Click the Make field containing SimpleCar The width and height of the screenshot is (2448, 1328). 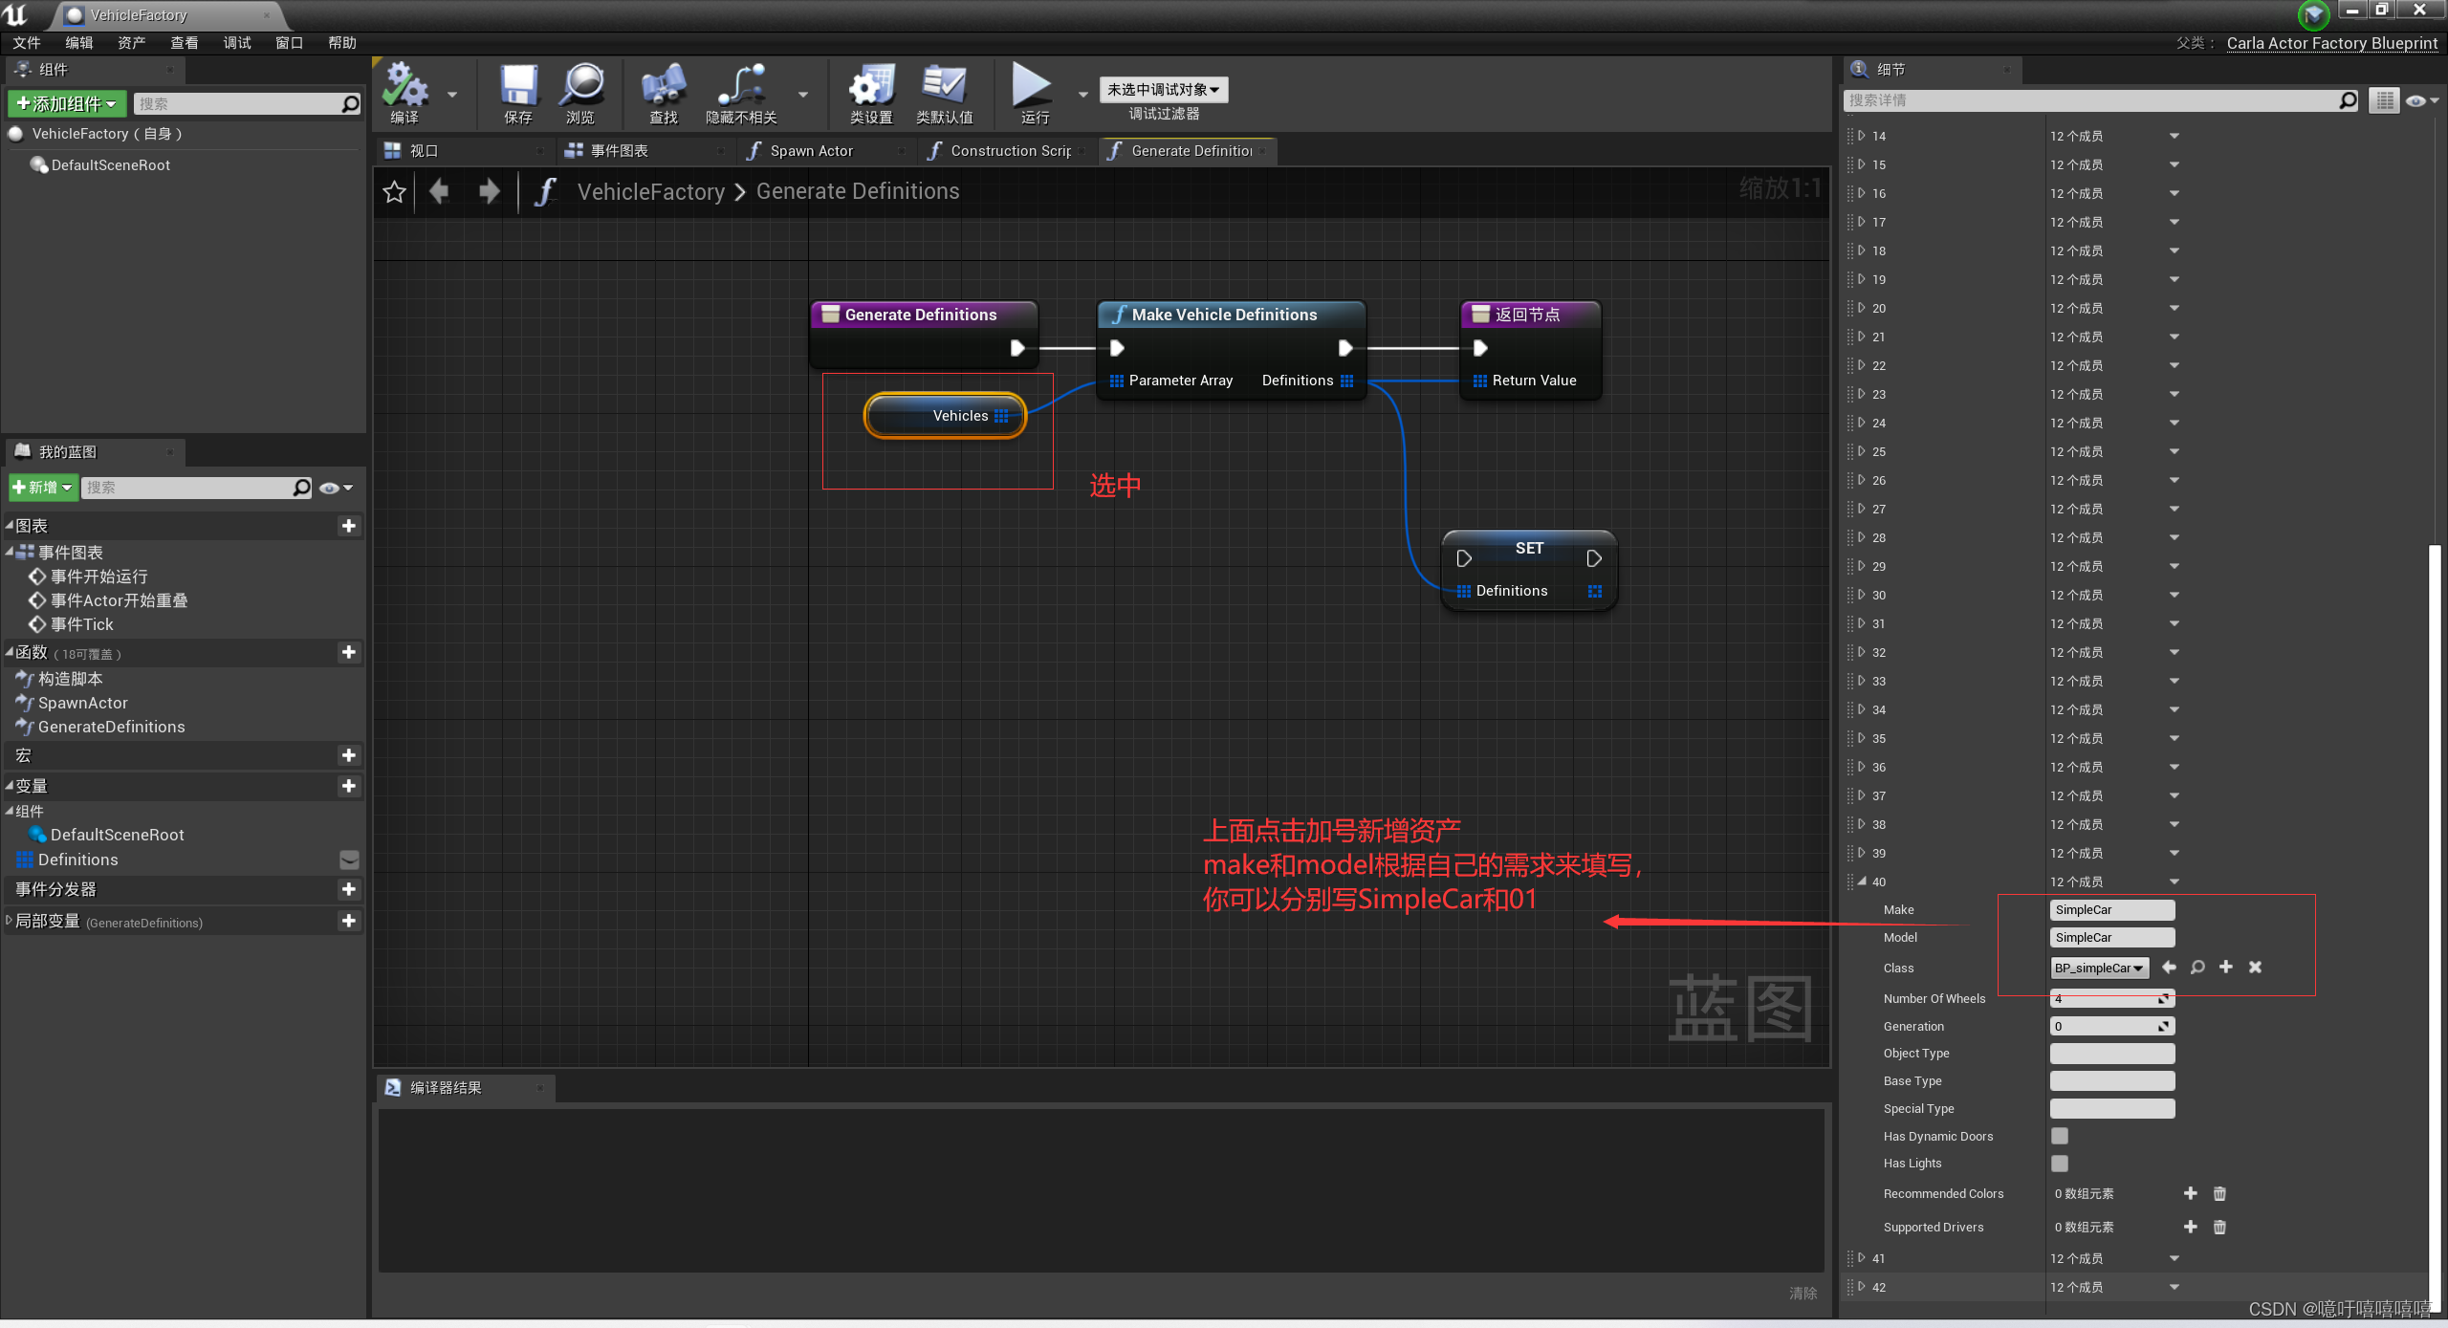click(x=2112, y=910)
